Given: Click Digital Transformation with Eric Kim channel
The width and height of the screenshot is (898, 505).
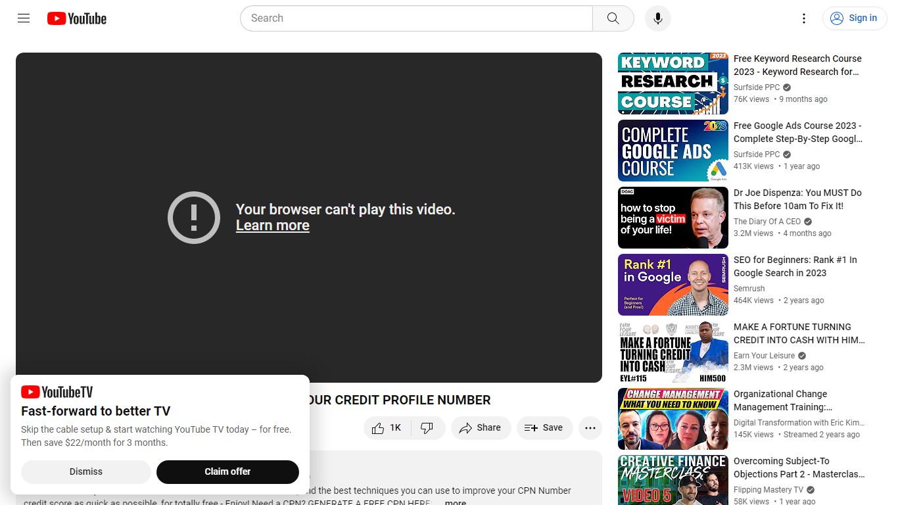Looking at the screenshot, I should click(799, 423).
